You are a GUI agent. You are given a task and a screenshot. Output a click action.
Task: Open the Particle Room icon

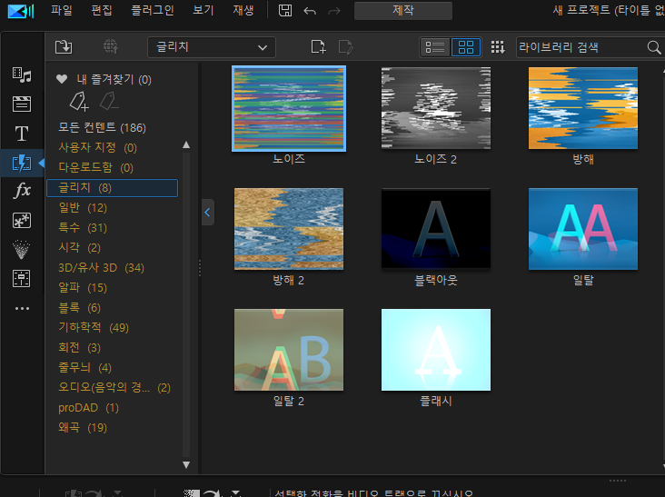point(22,249)
